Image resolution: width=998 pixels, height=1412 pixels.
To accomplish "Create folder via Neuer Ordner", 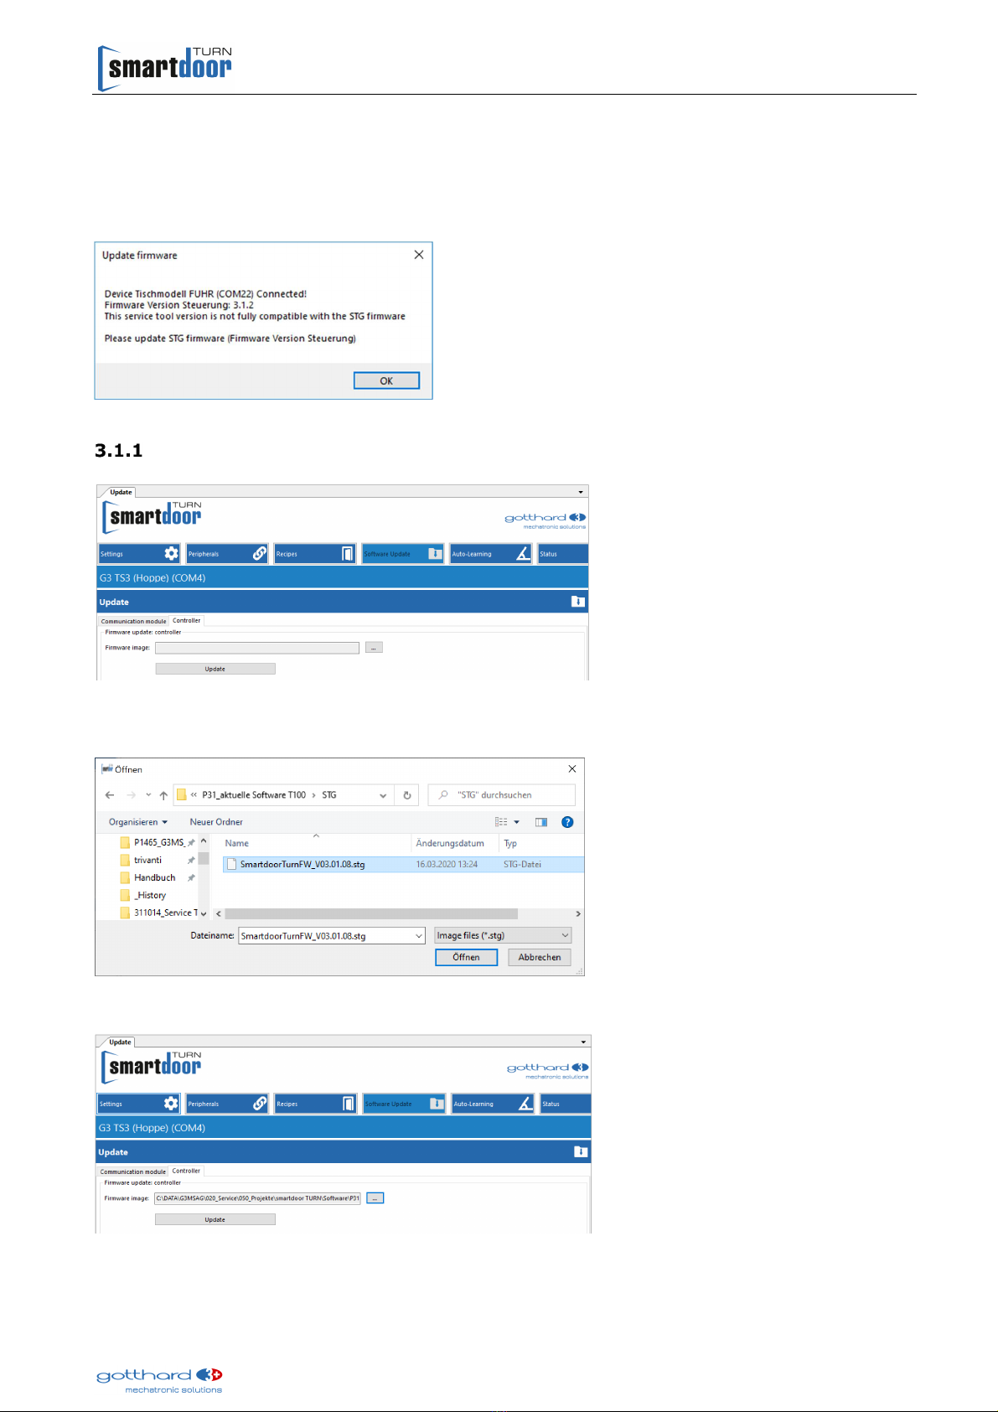I will 216,822.
